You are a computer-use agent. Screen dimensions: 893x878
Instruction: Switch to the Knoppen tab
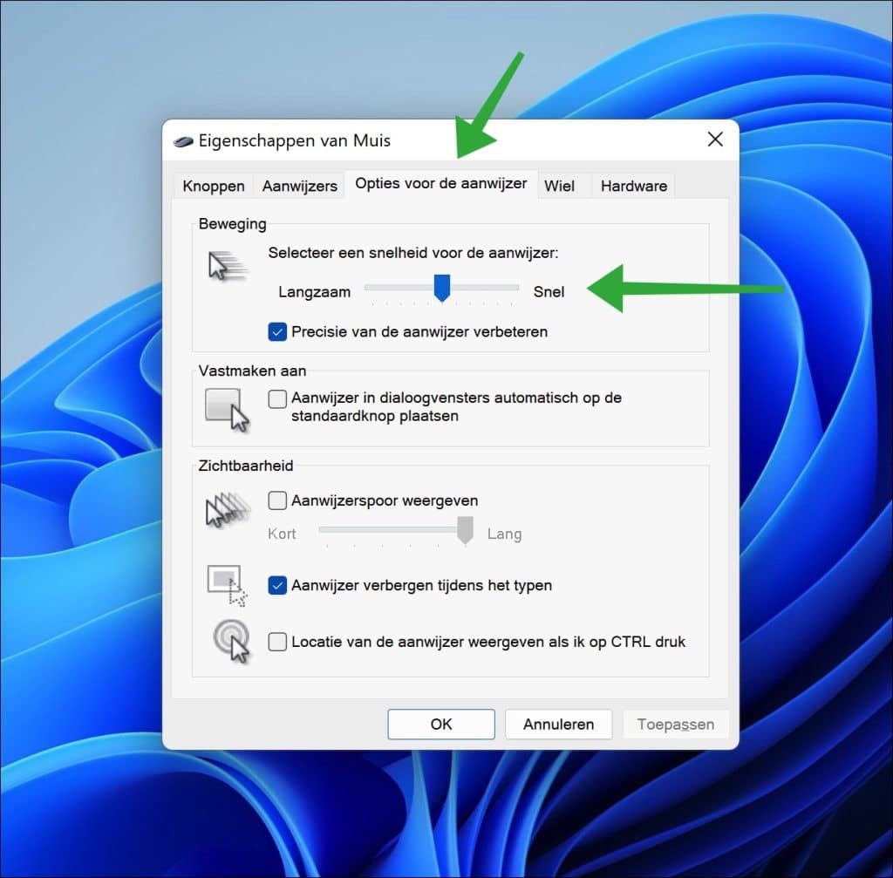tap(213, 186)
